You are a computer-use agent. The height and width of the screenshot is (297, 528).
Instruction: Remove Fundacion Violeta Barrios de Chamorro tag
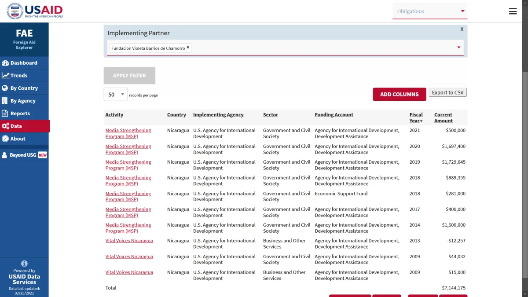(x=188, y=48)
